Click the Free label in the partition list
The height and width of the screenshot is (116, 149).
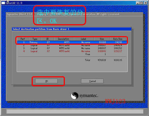coord(88,54)
